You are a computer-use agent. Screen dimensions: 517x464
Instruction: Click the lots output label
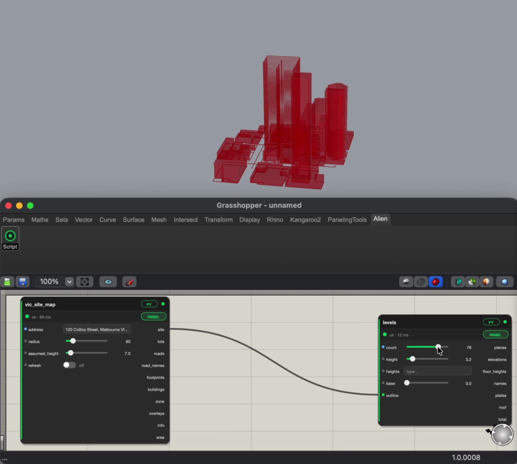pyautogui.click(x=161, y=342)
